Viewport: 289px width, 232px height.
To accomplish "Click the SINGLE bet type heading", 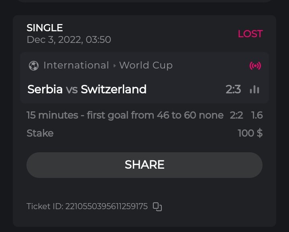I will click(x=45, y=28).
